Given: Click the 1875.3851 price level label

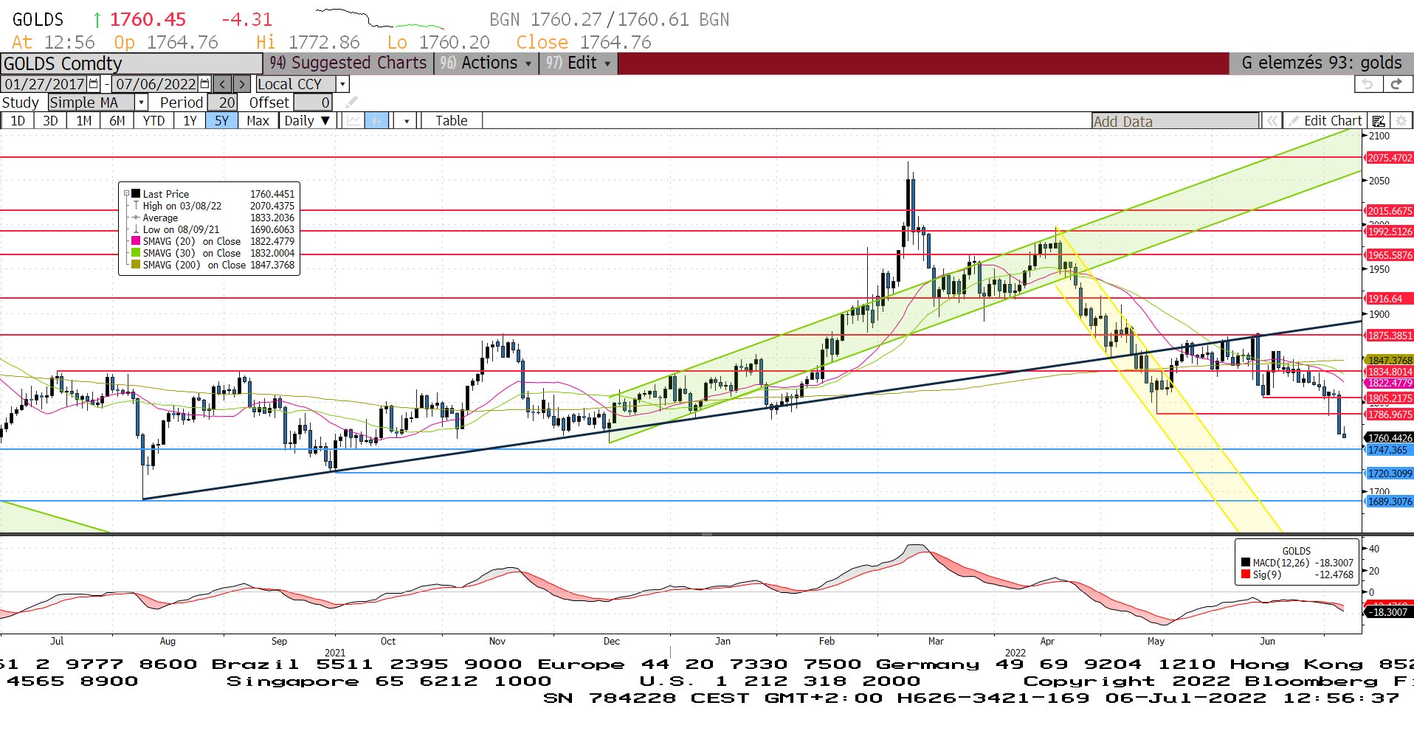Looking at the screenshot, I should click(1390, 336).
